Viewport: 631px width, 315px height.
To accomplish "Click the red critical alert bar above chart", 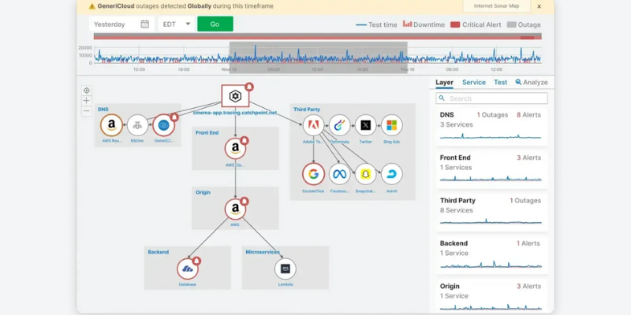I will click(x=318, y=36).
